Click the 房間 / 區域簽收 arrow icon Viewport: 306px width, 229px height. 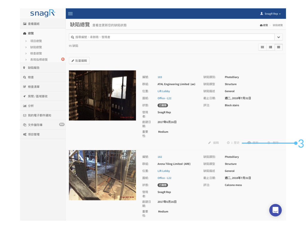point(25,96)
